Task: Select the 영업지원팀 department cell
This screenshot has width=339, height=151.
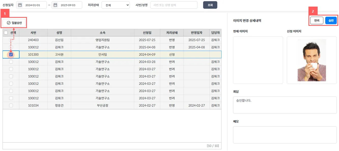Action: (x=102, y=40)
